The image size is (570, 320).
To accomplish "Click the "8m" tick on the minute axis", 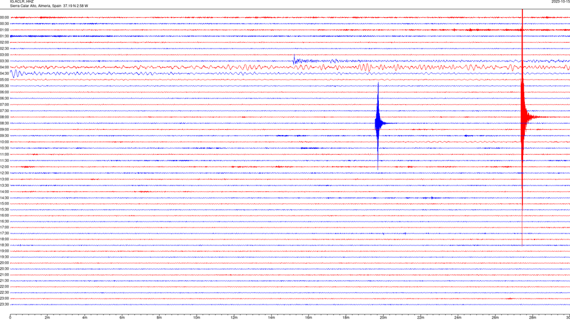I will tap(159, 318).
